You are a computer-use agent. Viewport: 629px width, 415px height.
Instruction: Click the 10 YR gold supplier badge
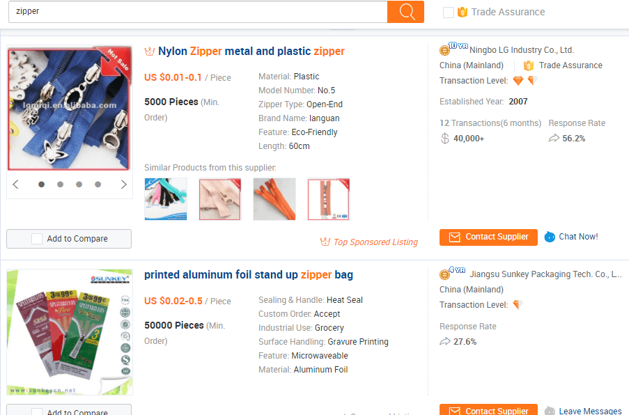pos(453,48)
